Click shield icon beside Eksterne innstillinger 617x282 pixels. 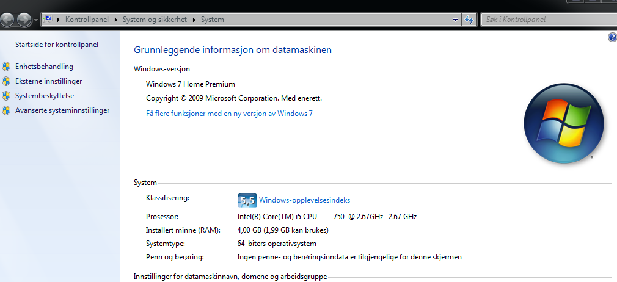coord(6,81)
